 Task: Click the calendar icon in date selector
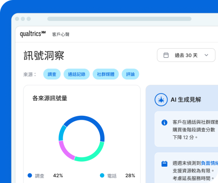click(166, 55)
